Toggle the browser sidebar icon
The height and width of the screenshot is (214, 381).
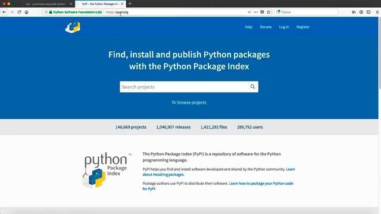pyautogui.click(x=368, y=12)
